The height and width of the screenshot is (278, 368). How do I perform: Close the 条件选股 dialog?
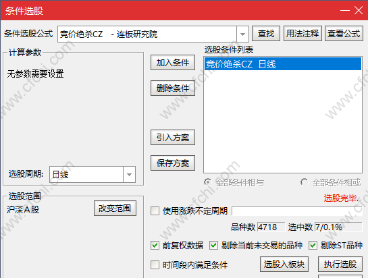coord(359,11)
